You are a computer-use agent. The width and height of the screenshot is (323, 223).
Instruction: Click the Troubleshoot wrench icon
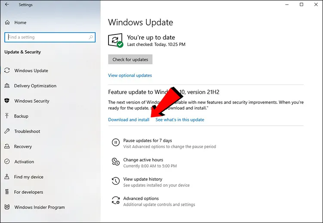[7, 131]
